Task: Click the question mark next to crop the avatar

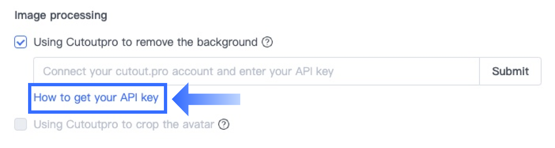Action: 224,124
